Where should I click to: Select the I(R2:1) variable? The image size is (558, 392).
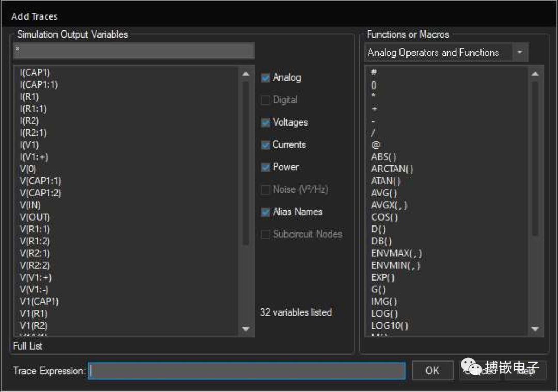(x=33, y=133)
